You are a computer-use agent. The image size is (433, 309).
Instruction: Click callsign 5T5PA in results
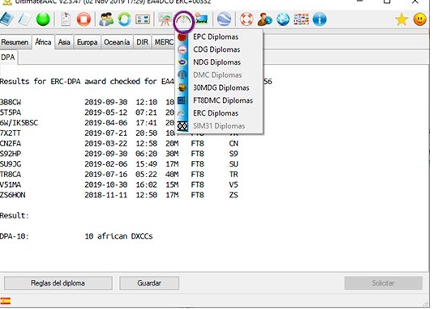[11, 112]
